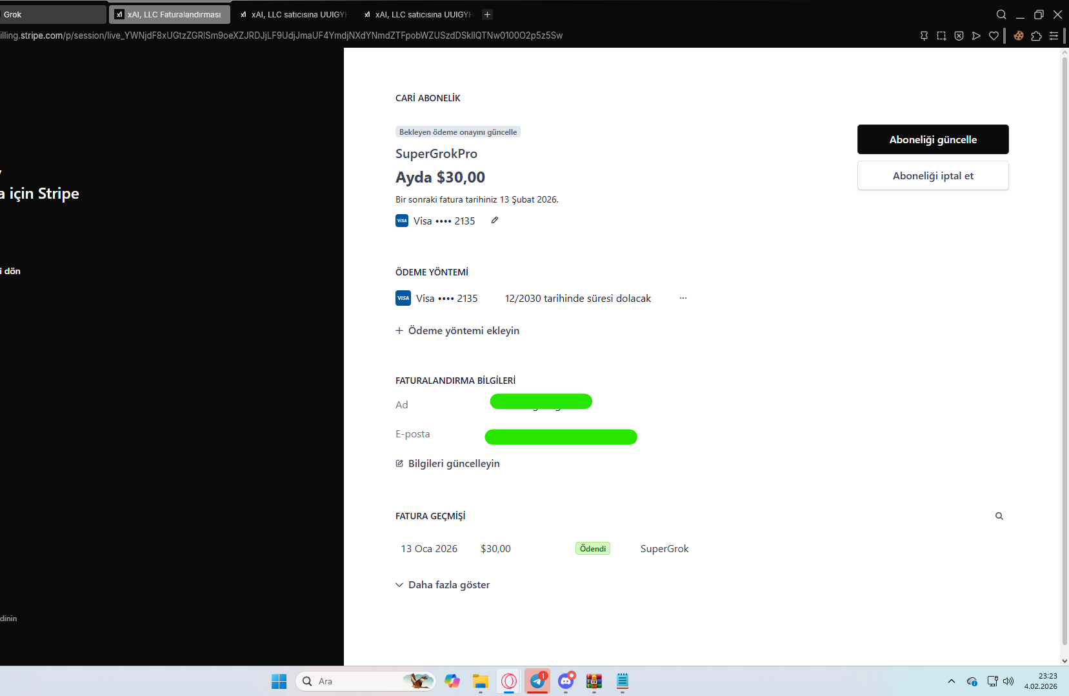Image resolution: width=1069 pixels, height=696 pixels.
Task: Click the OneDrive cloud tray icon
Action: tap(972, 681)
